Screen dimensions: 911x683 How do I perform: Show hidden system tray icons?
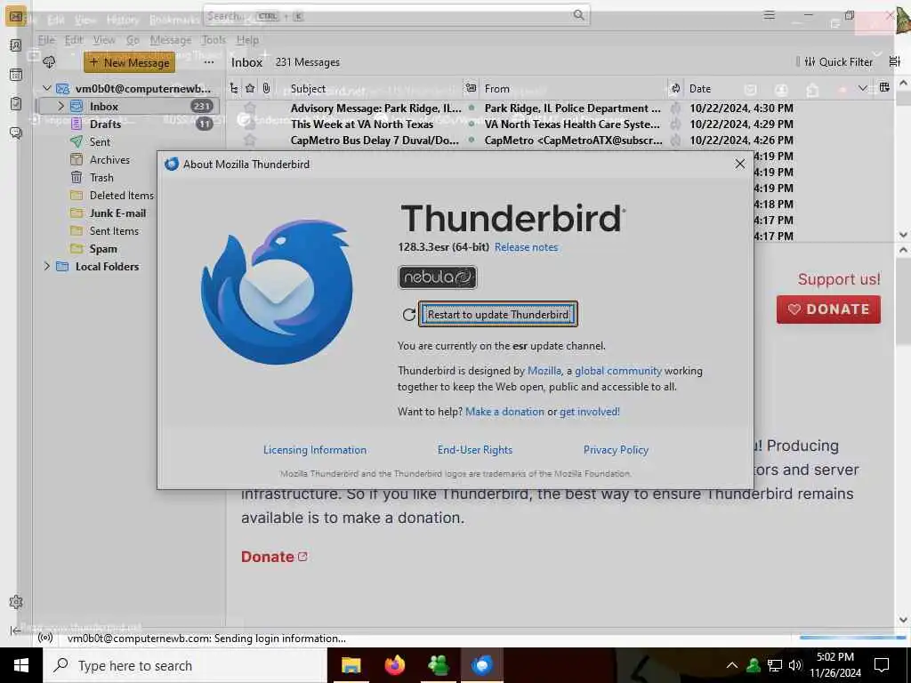732,665
